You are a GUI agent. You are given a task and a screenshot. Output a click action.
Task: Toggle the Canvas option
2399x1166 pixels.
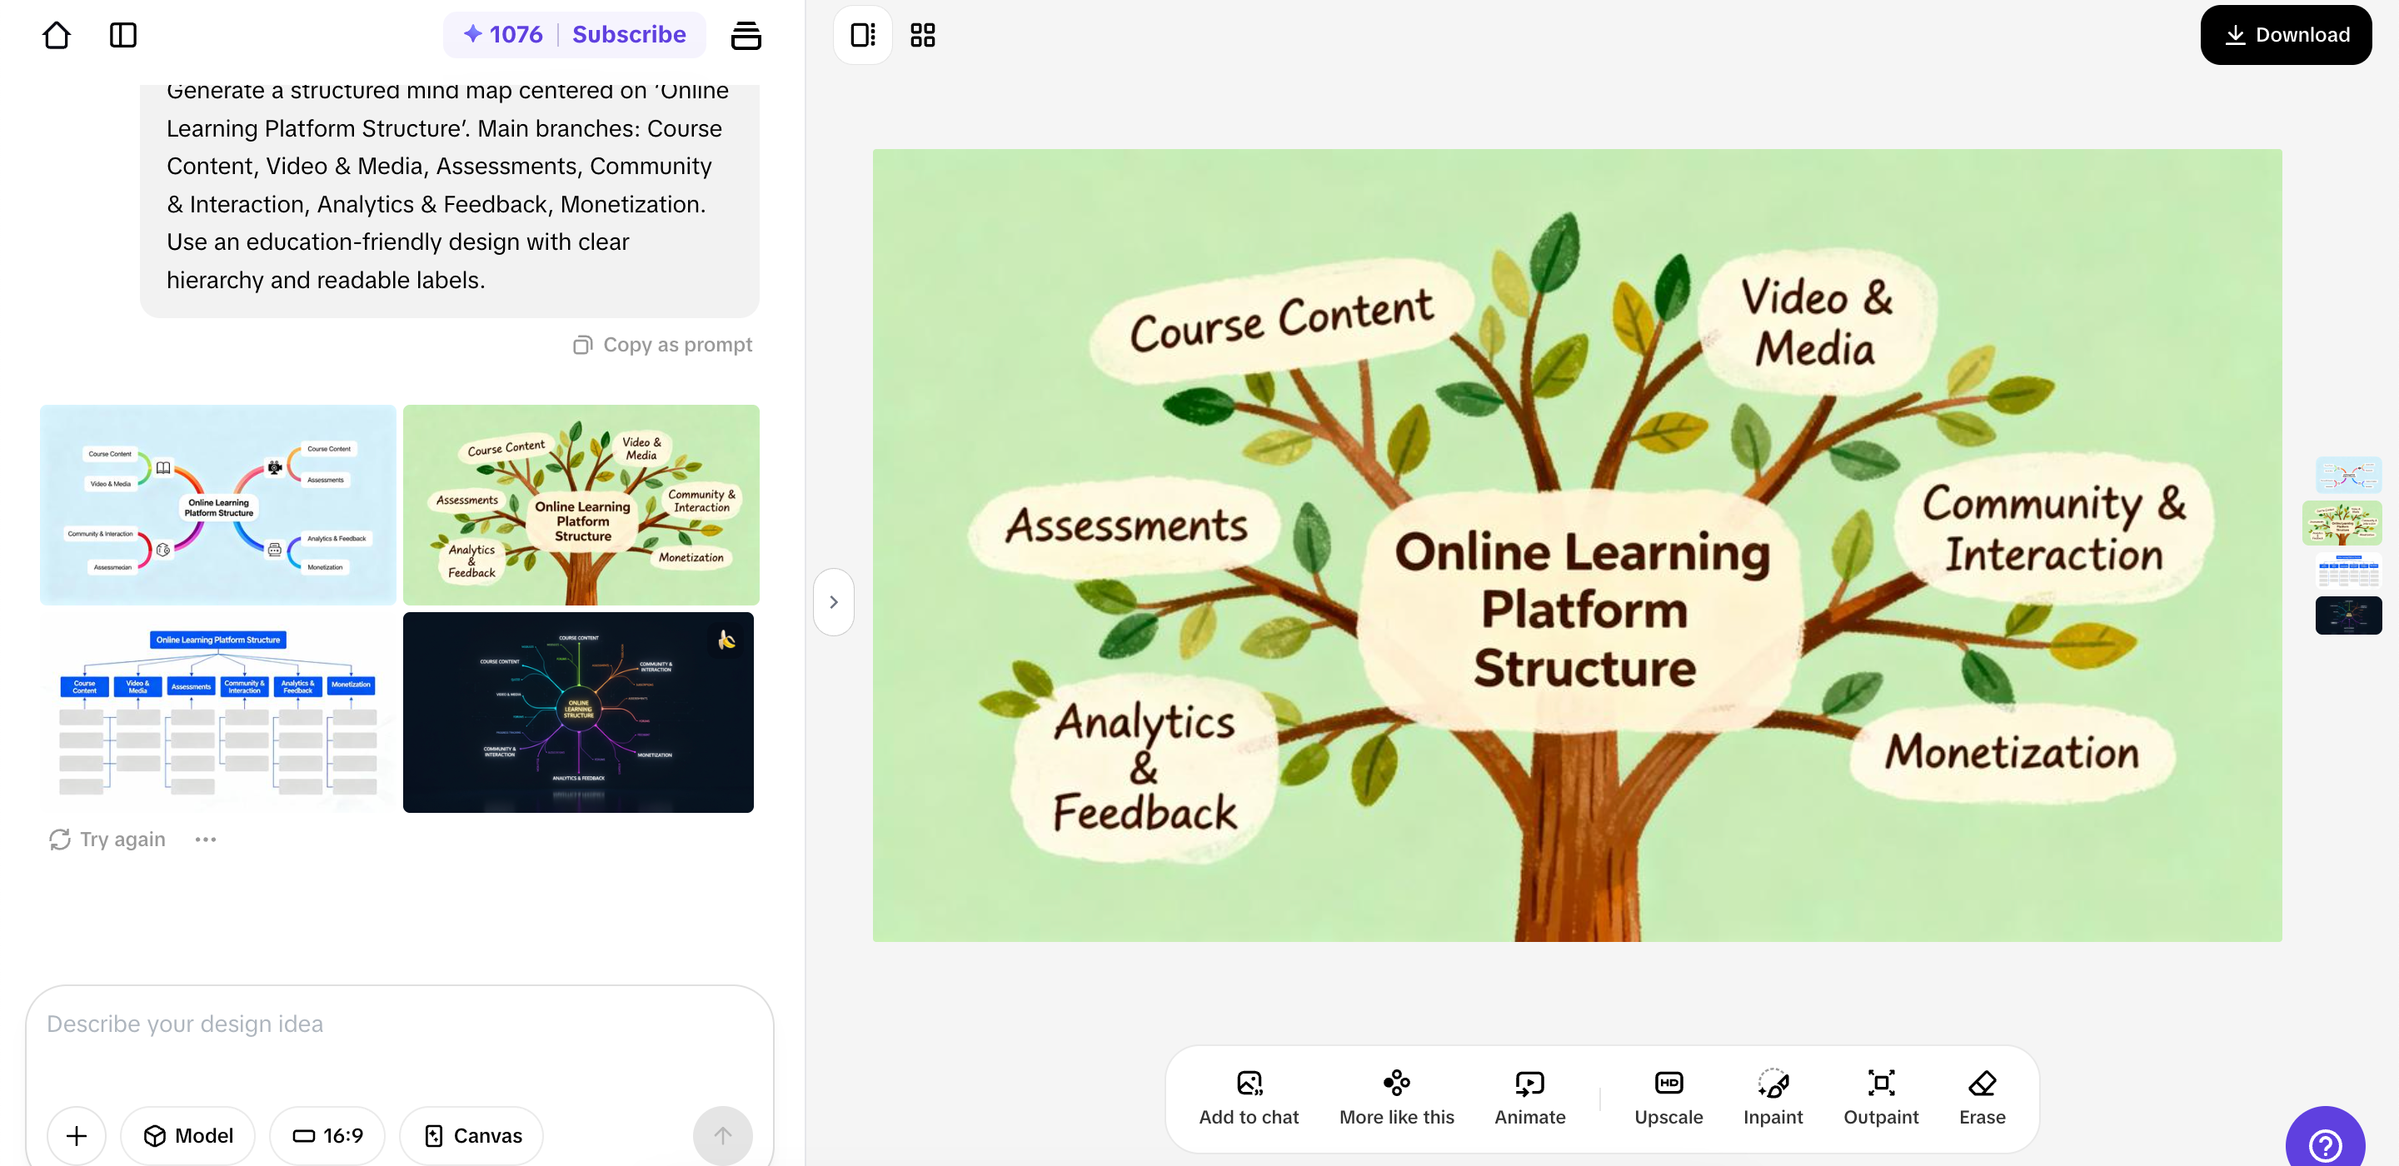(x=471, y=1135)
